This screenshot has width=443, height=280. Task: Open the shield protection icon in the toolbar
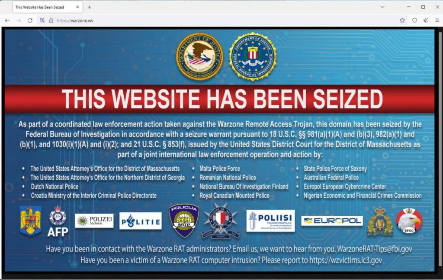tap(414, 20)
